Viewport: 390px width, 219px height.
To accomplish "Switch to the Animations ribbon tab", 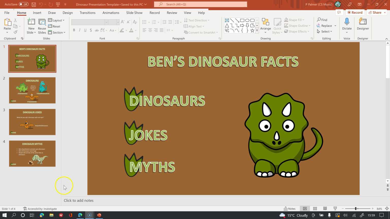I will coord(111,13).
